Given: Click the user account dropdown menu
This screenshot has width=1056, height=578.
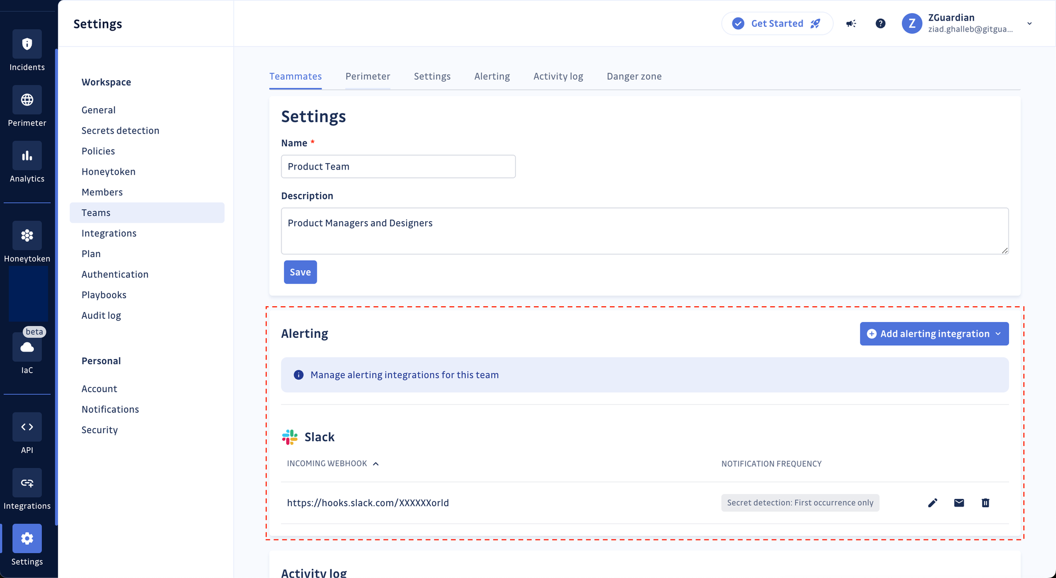Looking at the screenshot, I should [1030, 23].
